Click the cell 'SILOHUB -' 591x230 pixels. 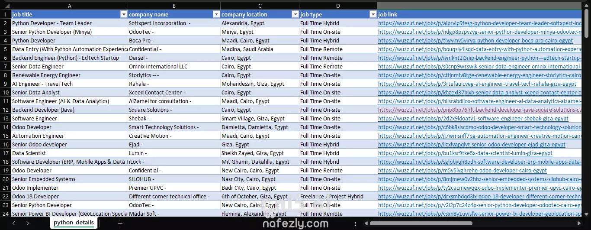click(174, 179)
